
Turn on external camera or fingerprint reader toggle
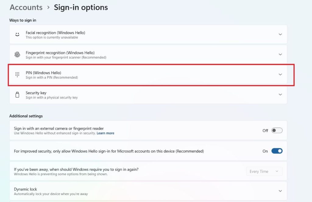coord(277,131)
